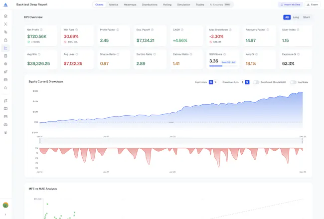Click the 30.69% Win Rate value
The height and width of the screenshot is (219, 324).
click(71, 36)
